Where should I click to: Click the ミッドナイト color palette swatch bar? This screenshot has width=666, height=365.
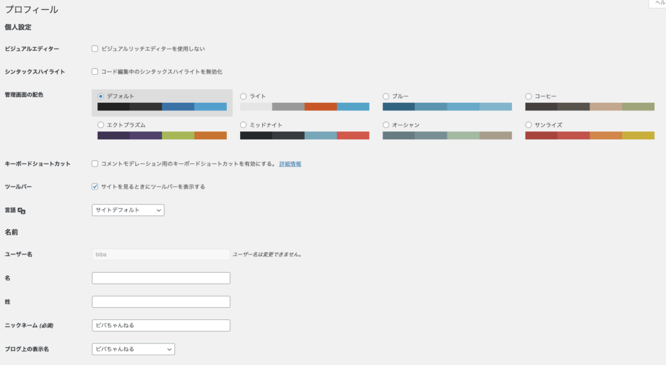pyautogui.click(x=304, y=135)
